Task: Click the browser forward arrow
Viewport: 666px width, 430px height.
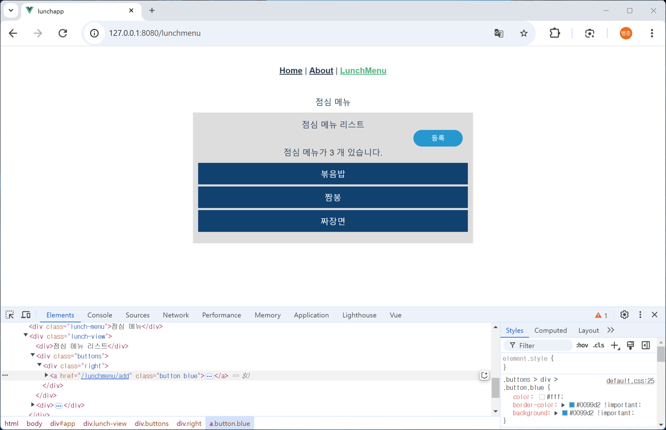Action: click(38, 33)
